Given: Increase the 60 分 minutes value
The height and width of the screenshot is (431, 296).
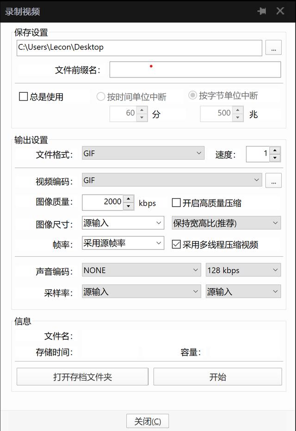Looking at the screenshot, I should coord(142,110).
